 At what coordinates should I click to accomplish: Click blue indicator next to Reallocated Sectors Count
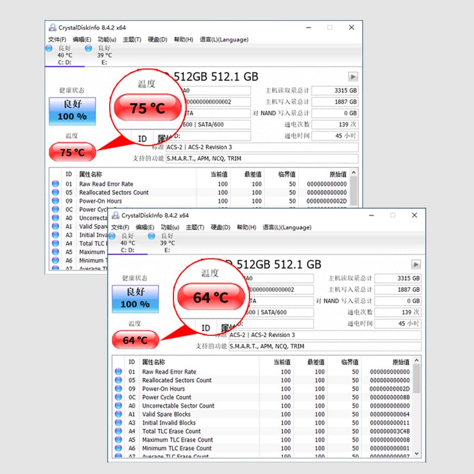118,381
